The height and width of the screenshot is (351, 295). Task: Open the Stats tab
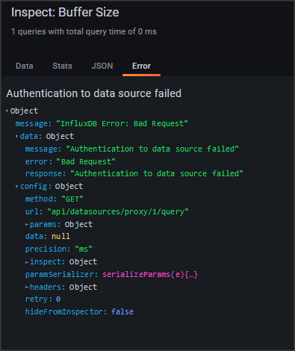[62, 66]
